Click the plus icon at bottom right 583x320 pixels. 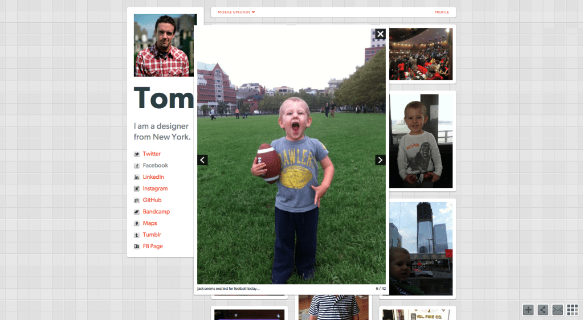[x=528, y=310]
